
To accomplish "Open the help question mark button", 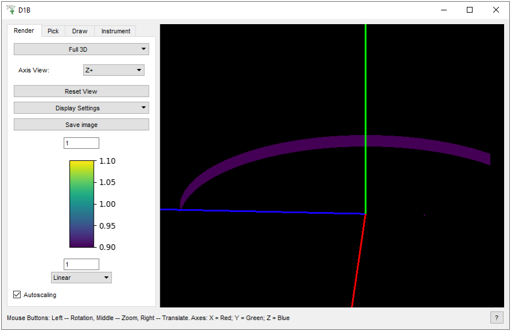I will (495, 318).
